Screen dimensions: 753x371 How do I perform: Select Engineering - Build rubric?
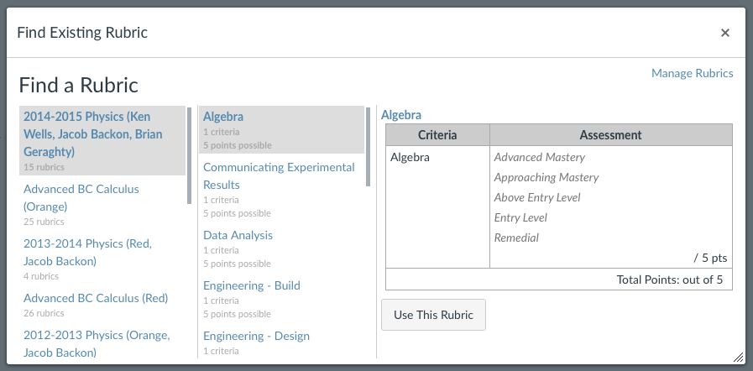point(281,299)
